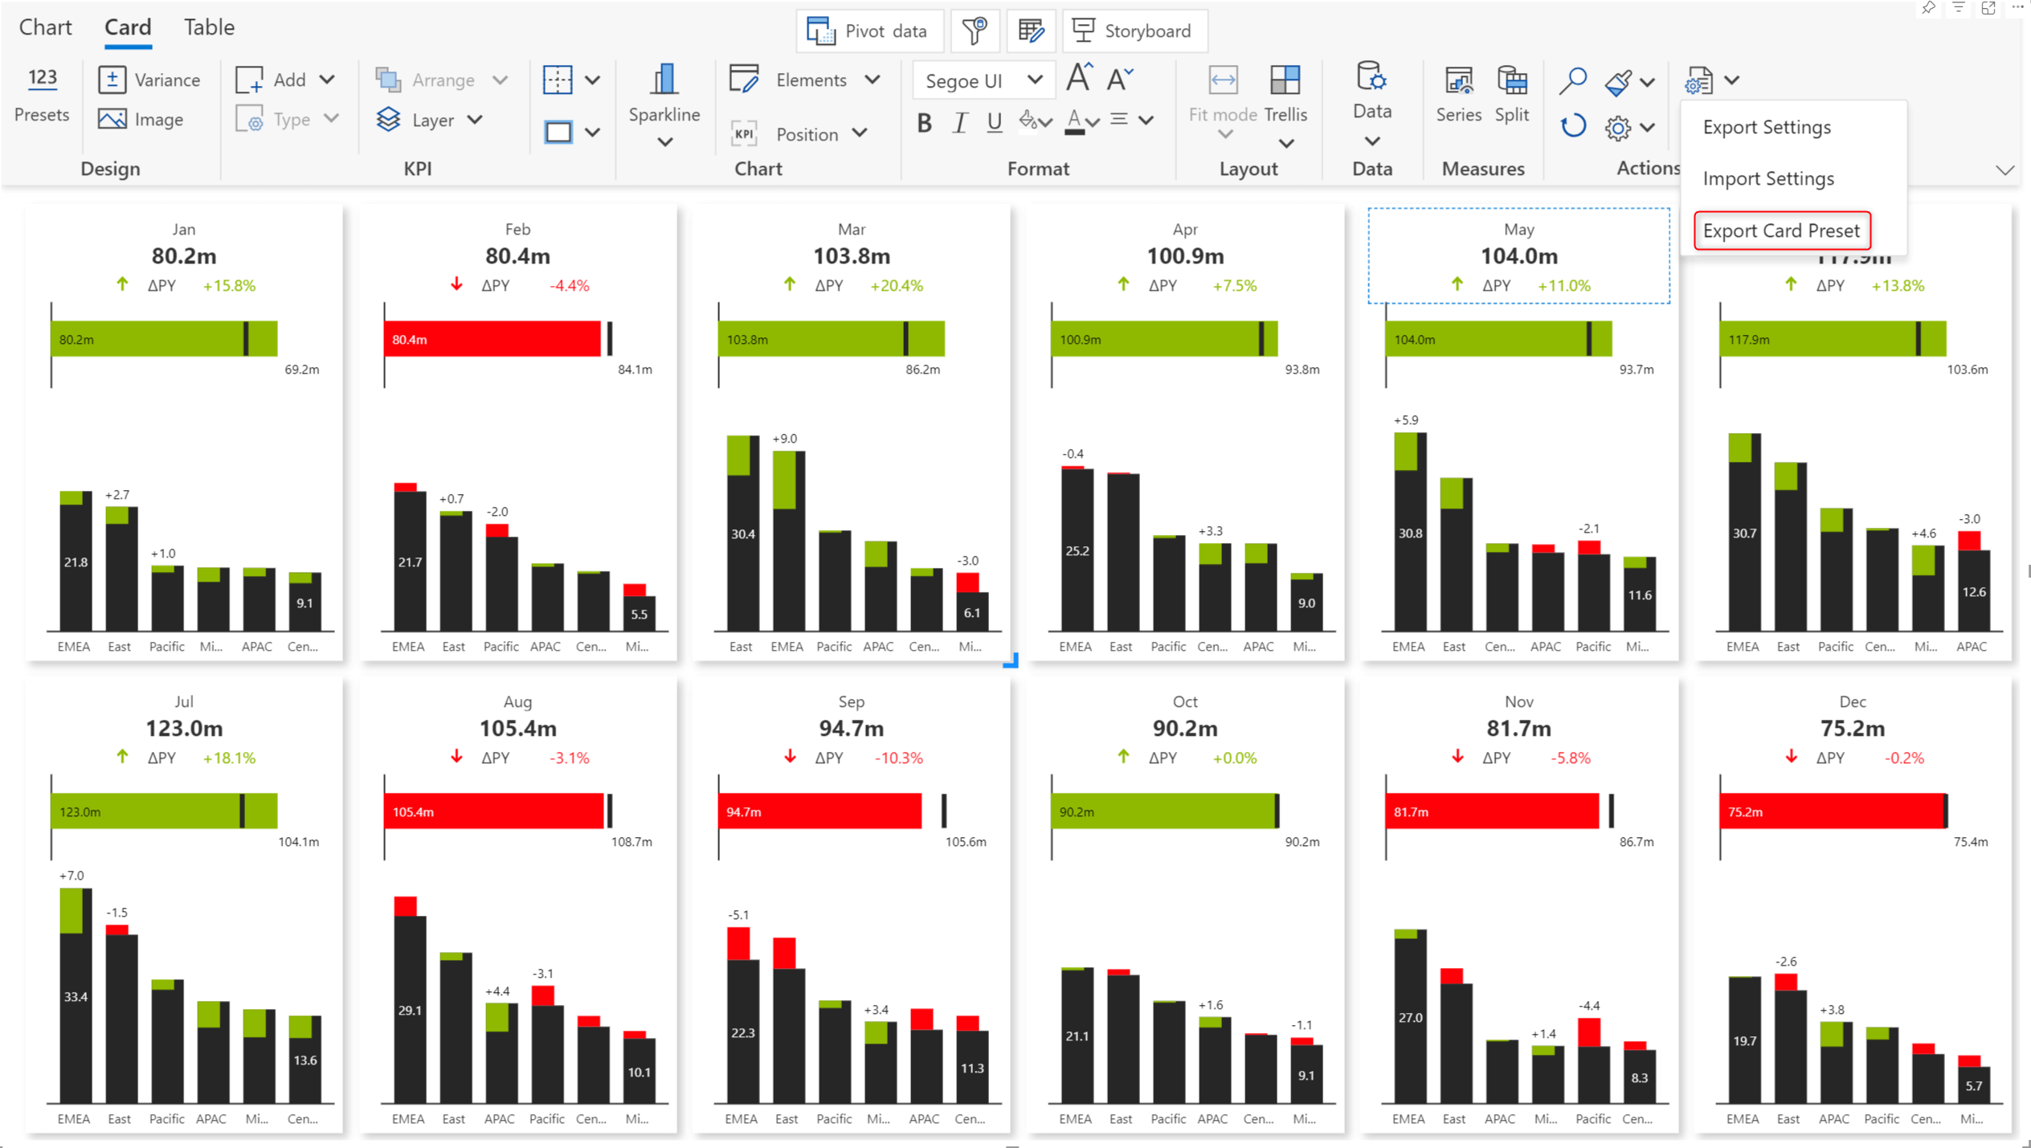This screenshot has width=2031, height=1148.
Task: Click the Nov card -5.8% variance label
Action: (x=1569, y=758)
